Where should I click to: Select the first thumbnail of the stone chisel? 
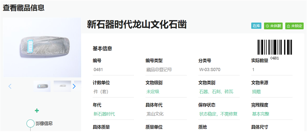pyautogui.click(x=42, y=86)
